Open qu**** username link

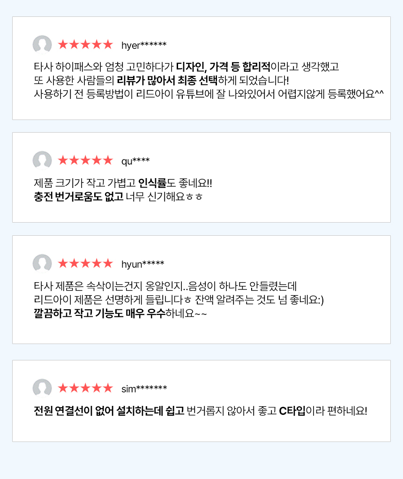pos(135,161)
